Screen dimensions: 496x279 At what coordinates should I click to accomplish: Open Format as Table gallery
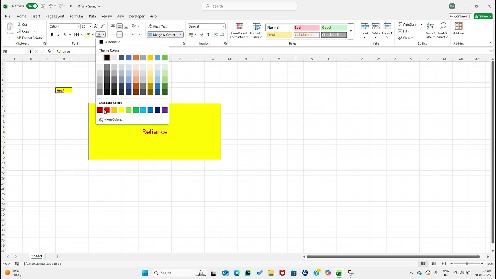pos(257,31)
